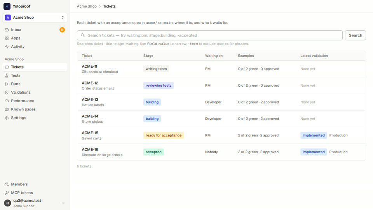
Task: Open Inbox in the sidebar
Action: pos(35,30)
